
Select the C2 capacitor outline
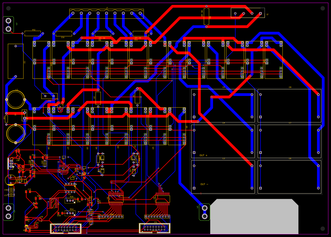(16, 61)
